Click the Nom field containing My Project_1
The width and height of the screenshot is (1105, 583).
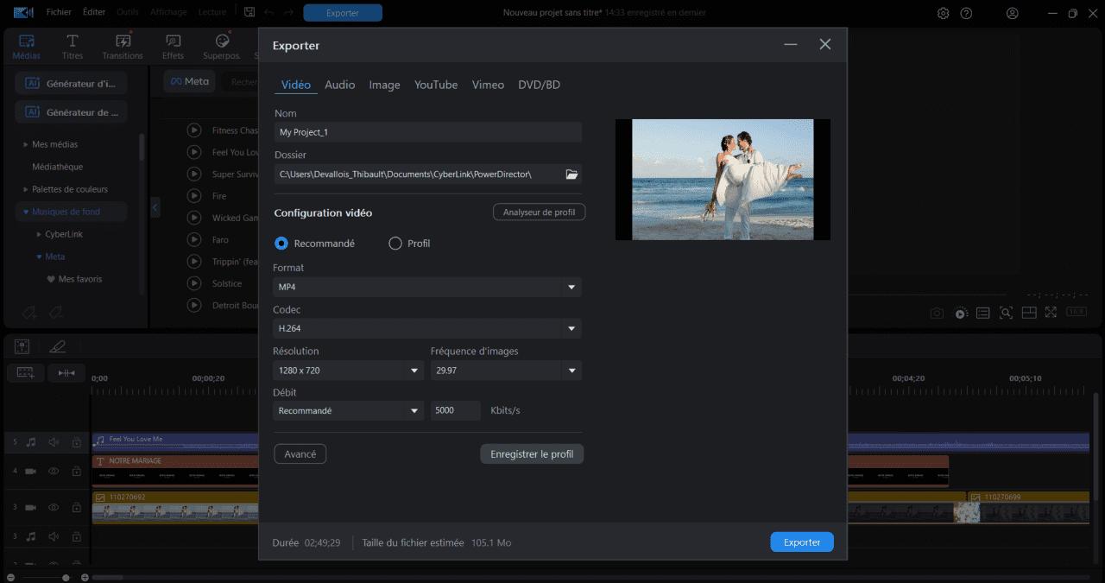(x=427, y=132)
